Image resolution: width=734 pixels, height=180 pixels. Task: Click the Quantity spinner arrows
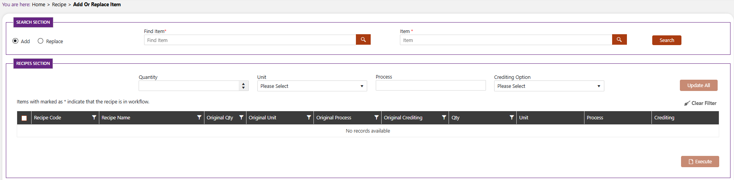pyautogui.click(x=243, y=86)
